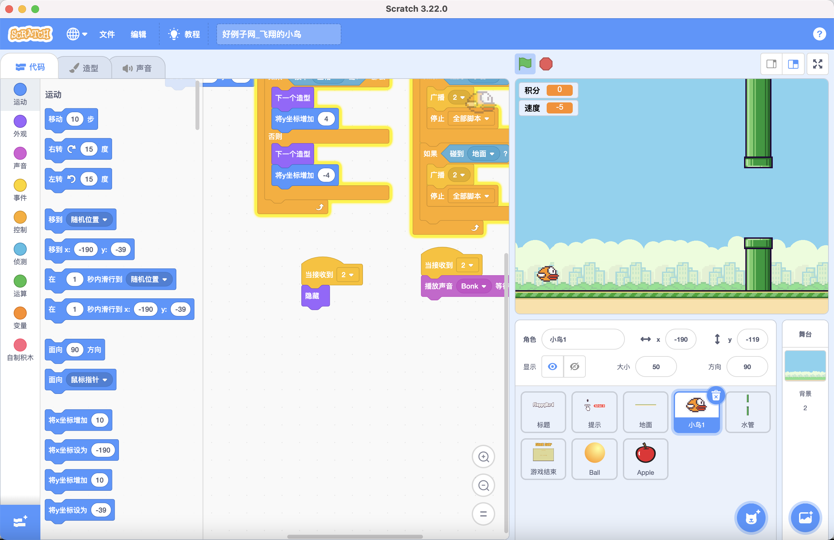Zoom in the code workspace
The image size is (834, 540).
pyautogui.click(x=483, y=457)
